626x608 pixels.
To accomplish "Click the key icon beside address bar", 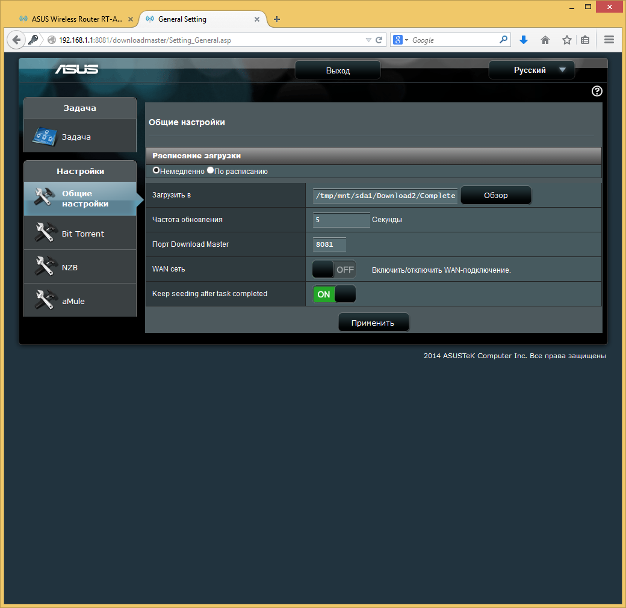I will 33,40.
